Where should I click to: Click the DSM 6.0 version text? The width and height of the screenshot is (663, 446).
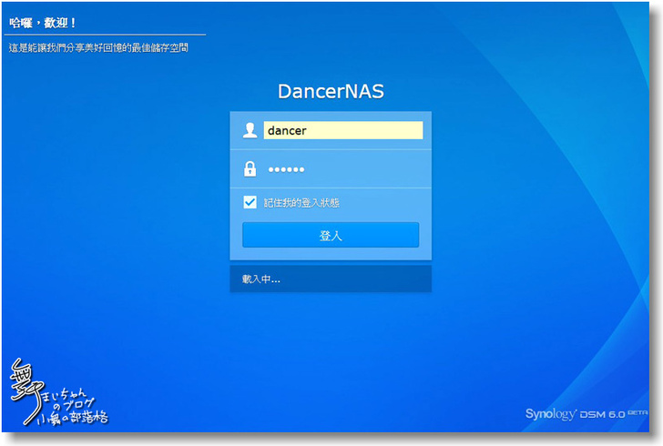[x=601, y=414]
